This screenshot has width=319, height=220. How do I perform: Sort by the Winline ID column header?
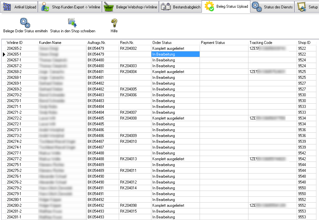15,43
